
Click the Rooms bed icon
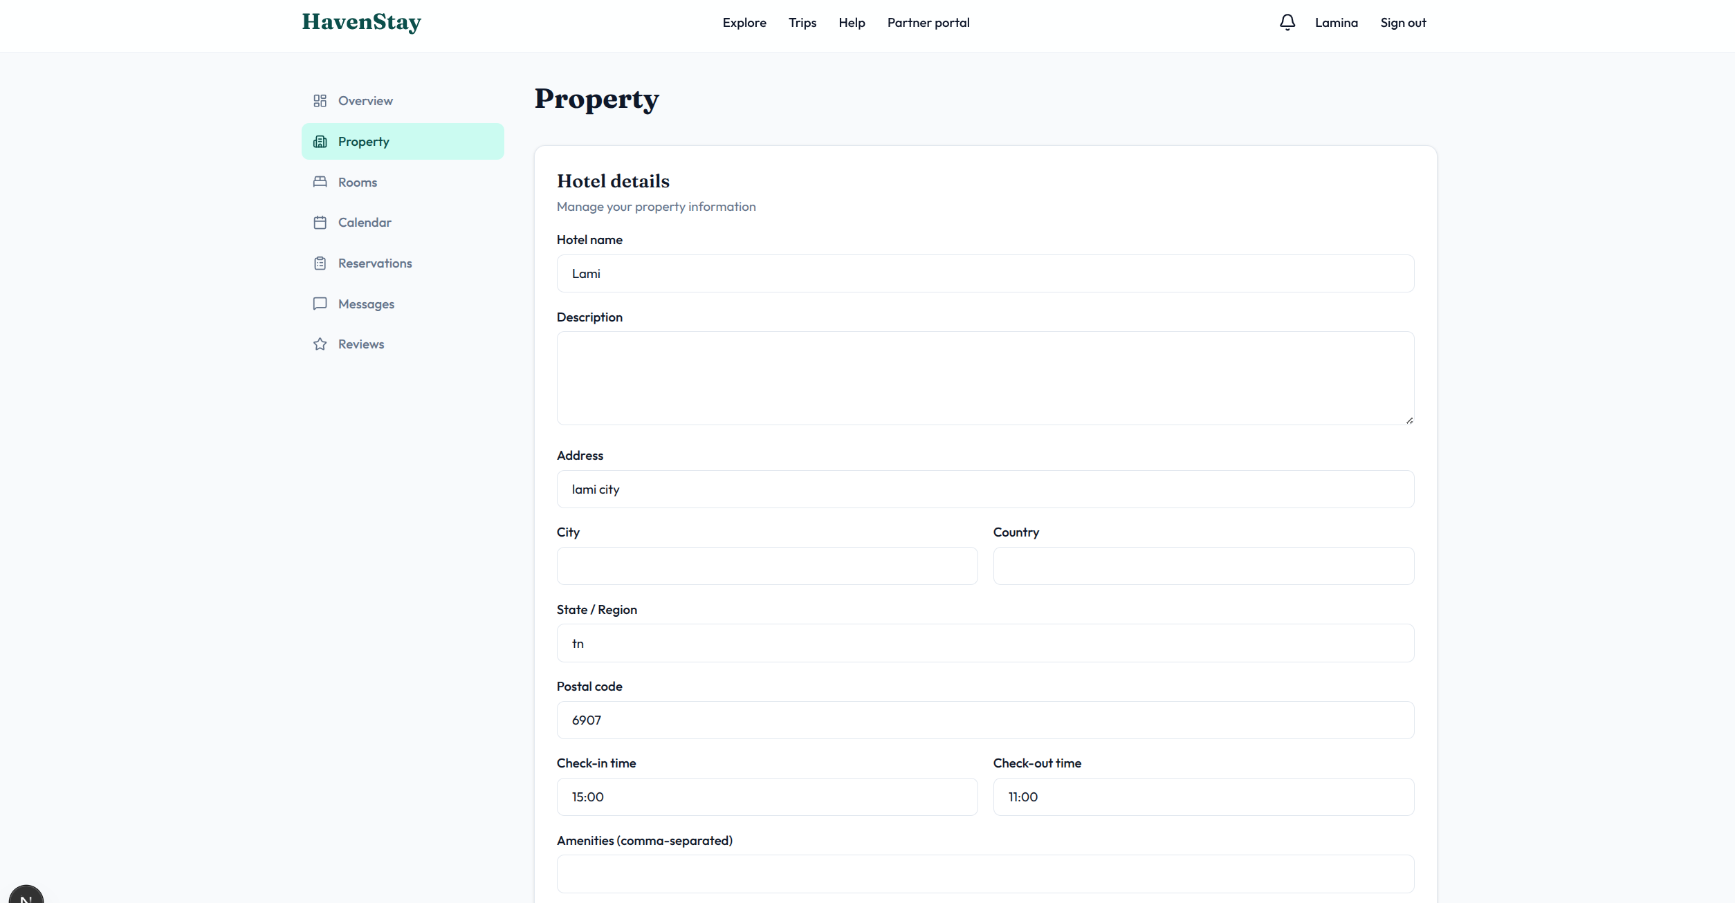pos(320,182)
